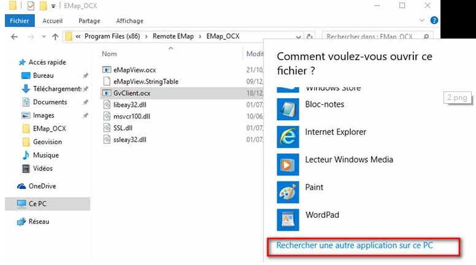This screenshot has height=265, width=476.
Task: Click the new folder quick access icon
Action: (x=44, y=6)
